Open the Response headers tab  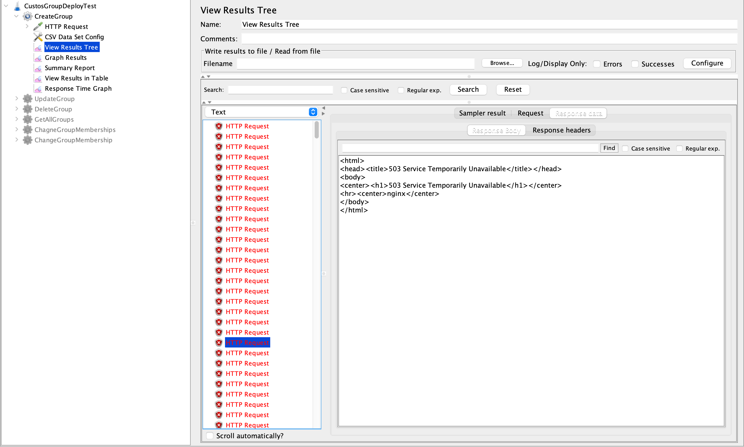pyautogui.click(x=561, y=130)
